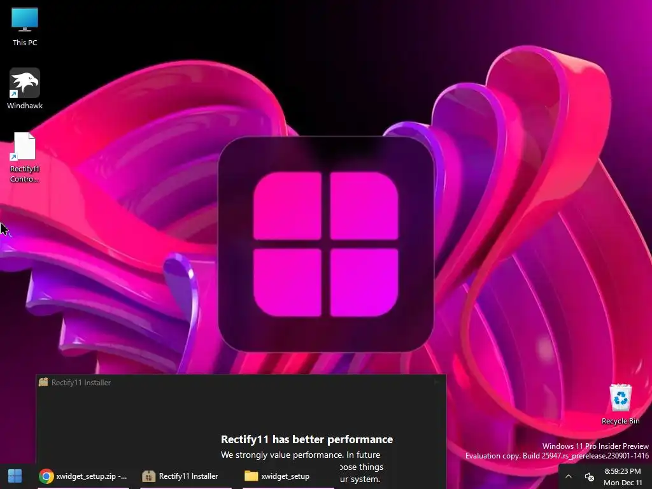Image resolution: width=652 pixels, height=489 pixels.
Task: Select the Rectify11 Control Center shortcut
Action: 25,158
